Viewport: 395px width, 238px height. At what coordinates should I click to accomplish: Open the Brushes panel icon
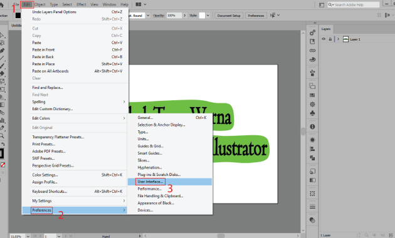pos(312,73)
